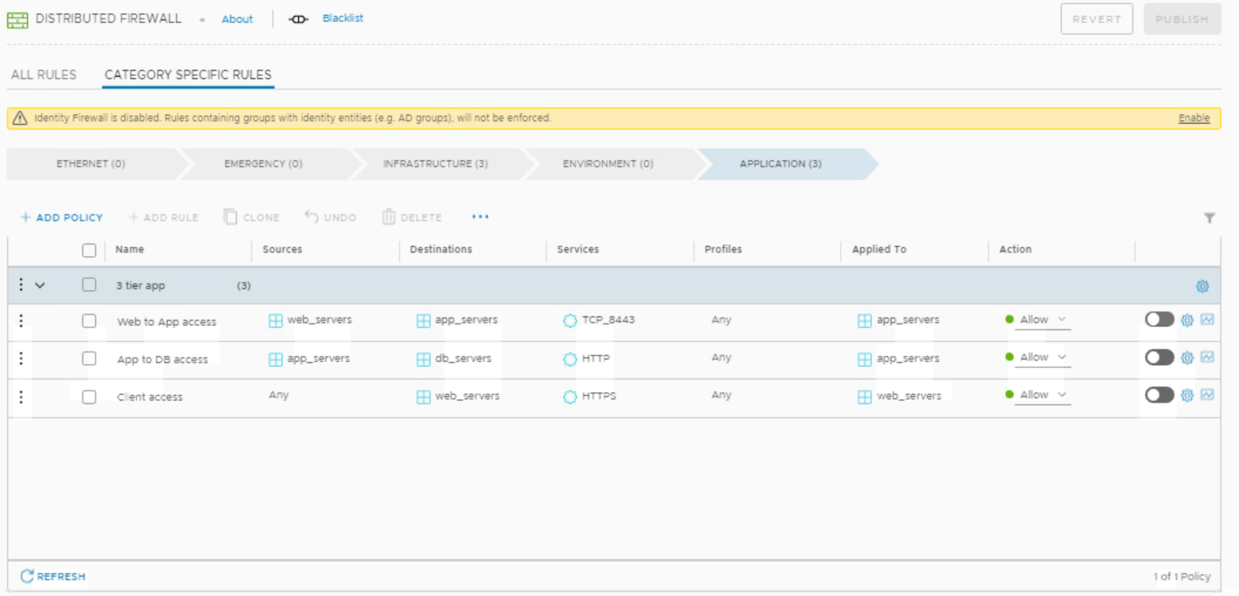Click the HTTPS service icon
Viewport: 1239px width, 596px height.
click(570, 397)
